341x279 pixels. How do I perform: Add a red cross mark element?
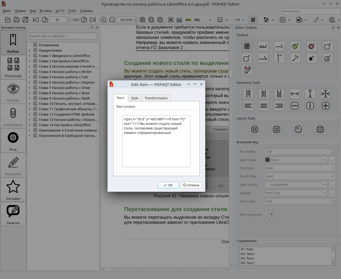coord(311,46)
